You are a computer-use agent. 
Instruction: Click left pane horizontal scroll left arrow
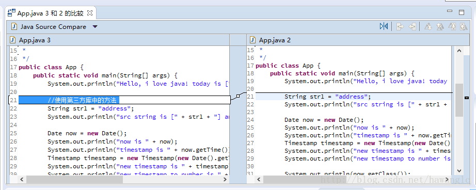[22, 180]
